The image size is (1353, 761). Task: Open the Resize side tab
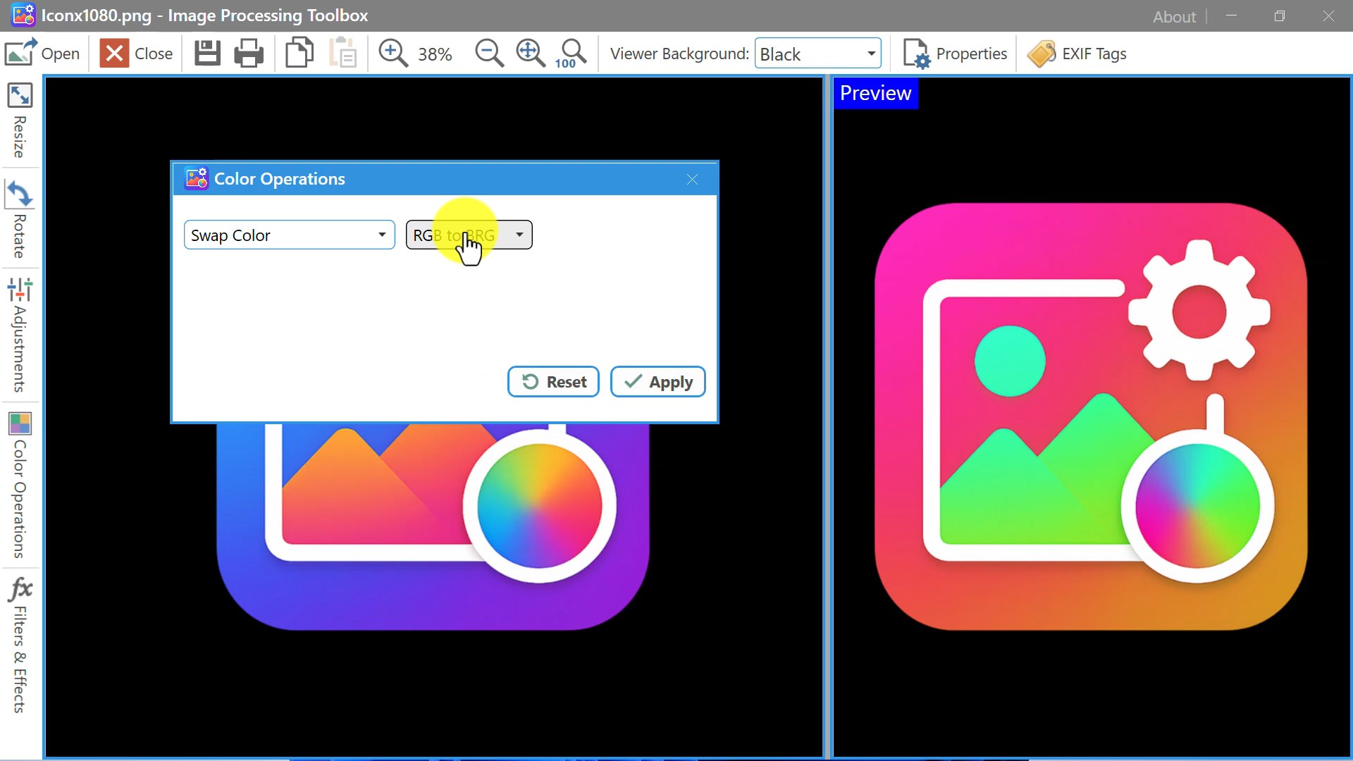tap(20, 120)
